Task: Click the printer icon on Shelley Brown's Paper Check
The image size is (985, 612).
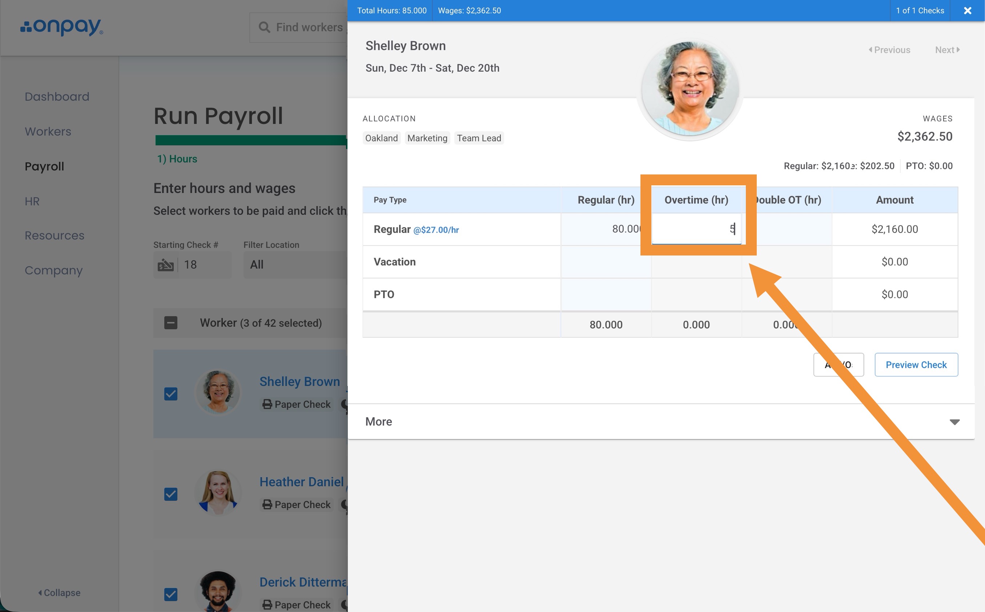Action: point(267,404)
